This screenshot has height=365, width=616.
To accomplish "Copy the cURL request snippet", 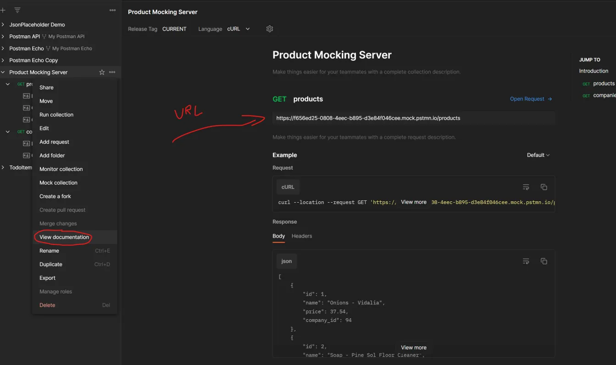I will (x=544, y=187).
